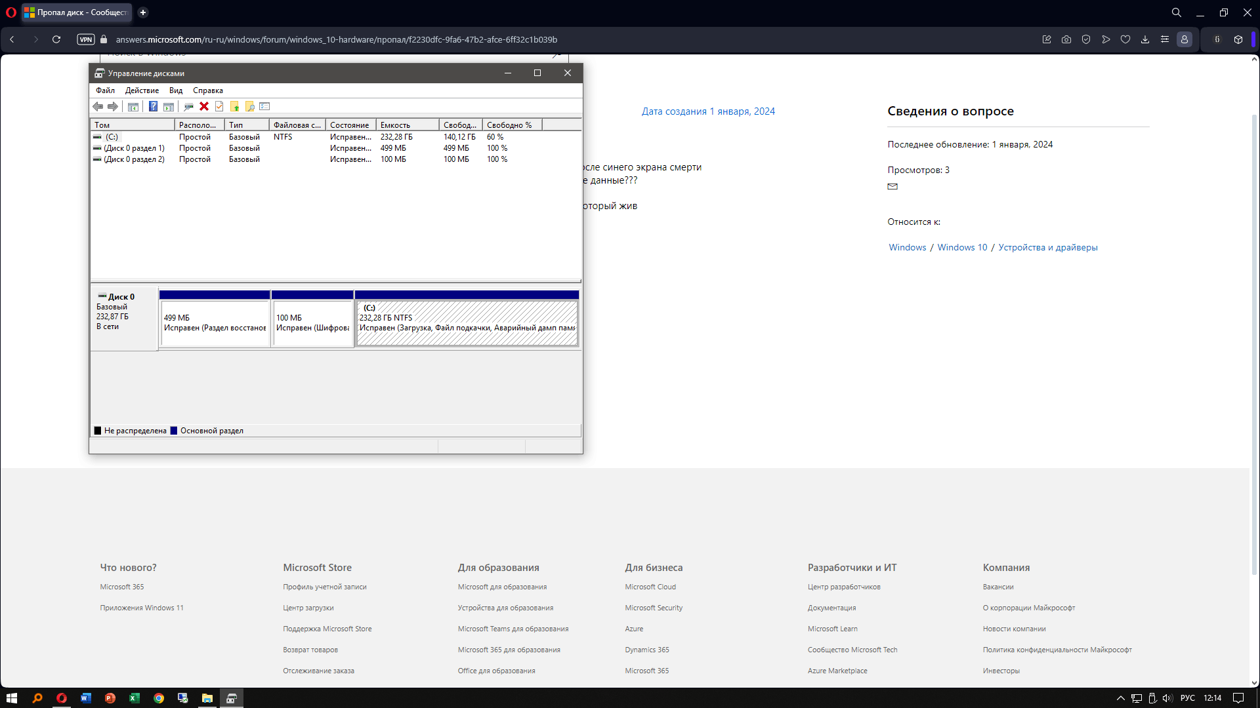Open Word from the taskbar

86,698
